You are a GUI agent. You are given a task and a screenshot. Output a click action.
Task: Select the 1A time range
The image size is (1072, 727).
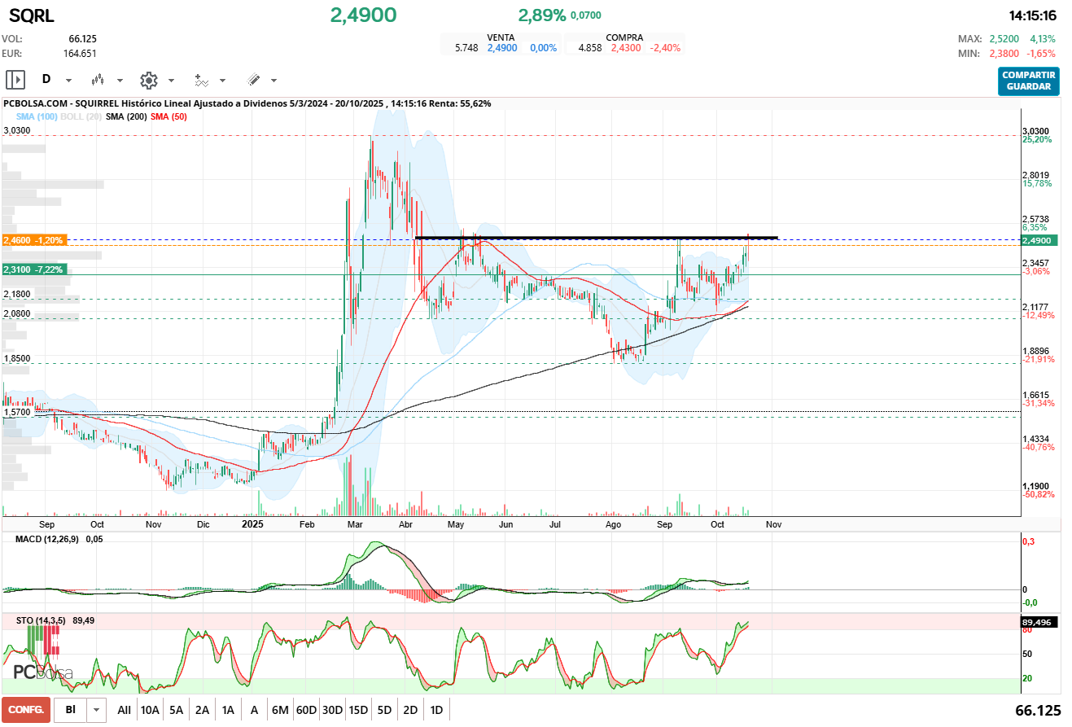tap(228, 710)
